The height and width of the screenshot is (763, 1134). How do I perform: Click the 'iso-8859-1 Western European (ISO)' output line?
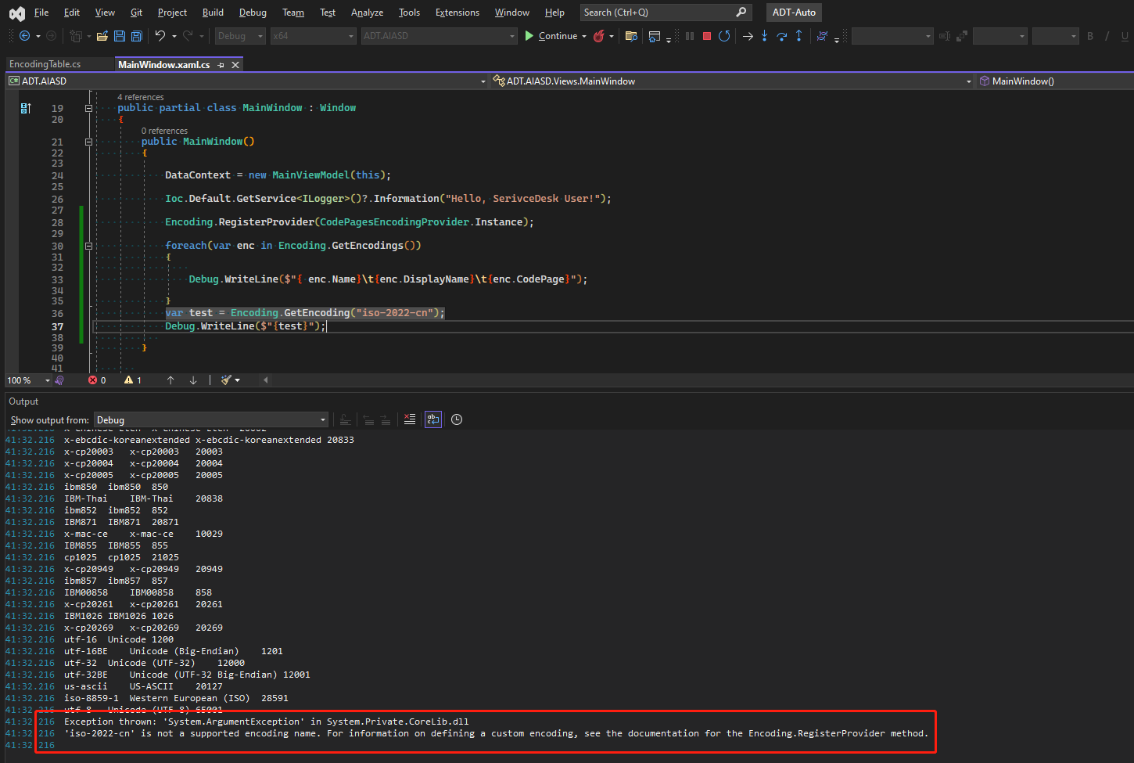176,698
